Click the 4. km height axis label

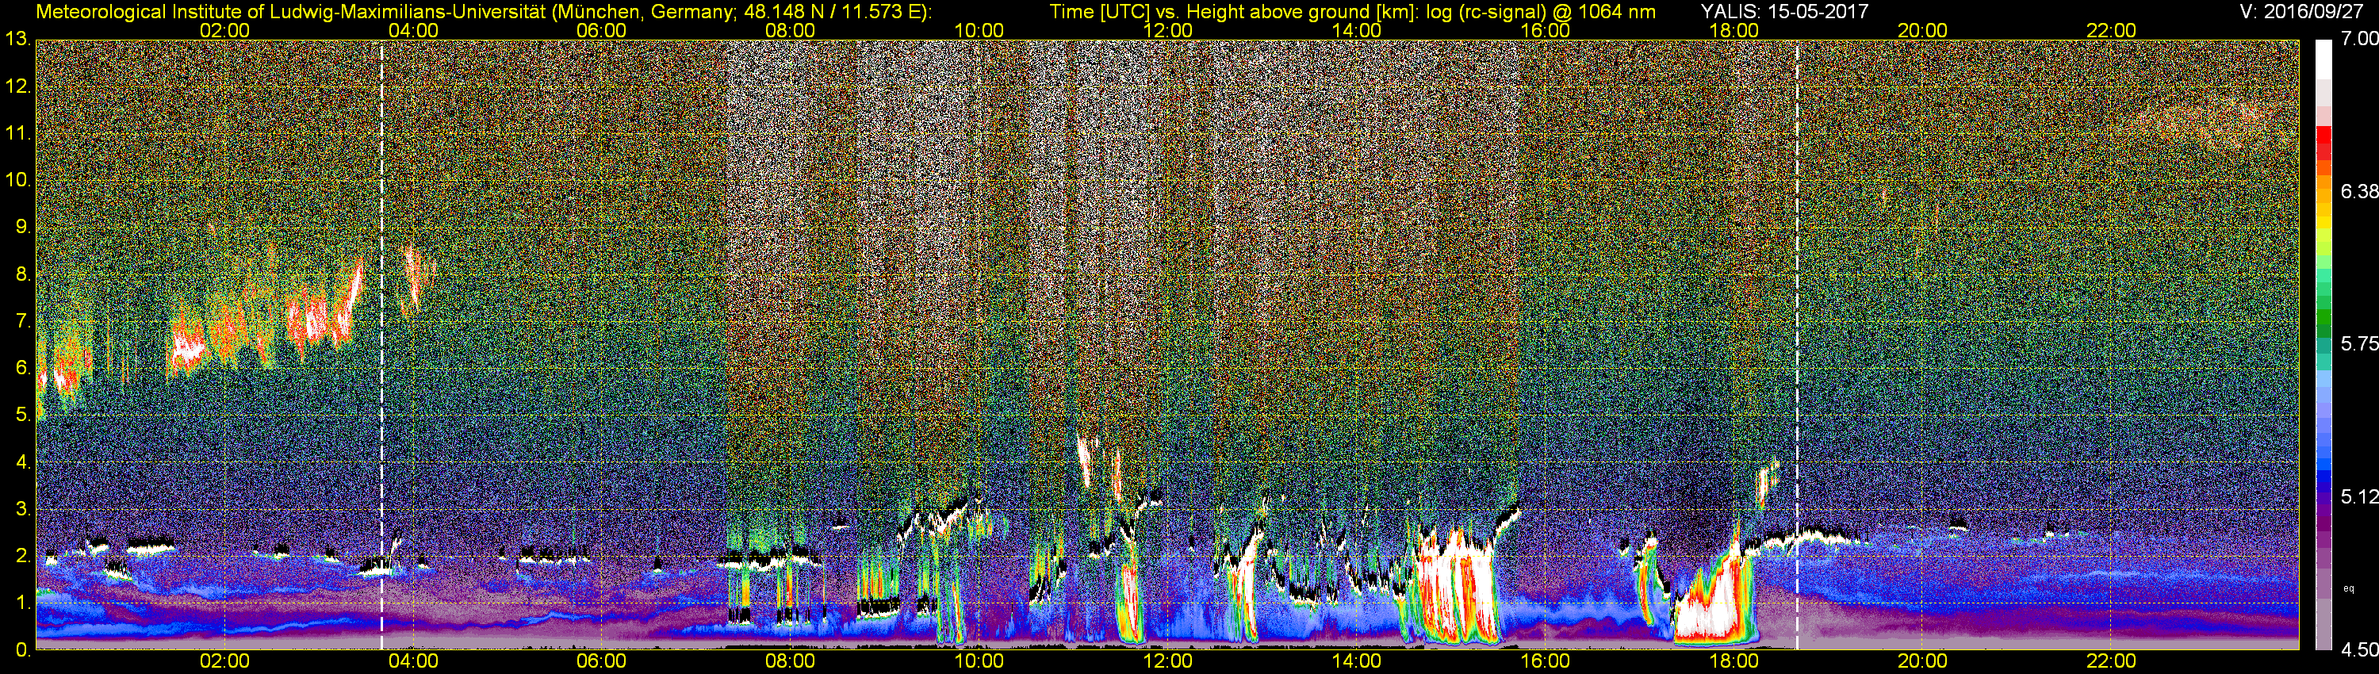point(22,461)
